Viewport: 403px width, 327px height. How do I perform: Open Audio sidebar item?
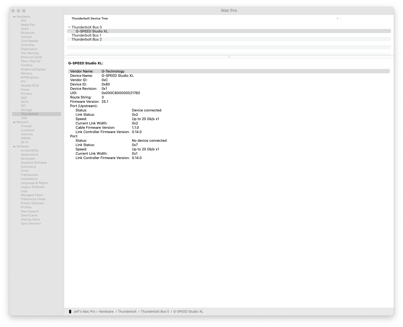click(x=25, y=29)
